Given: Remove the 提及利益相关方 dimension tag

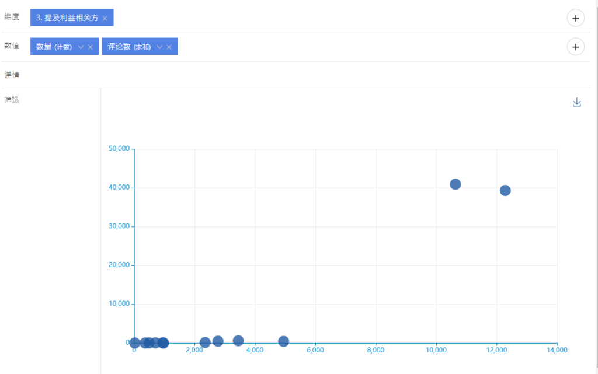Looking at the screenshot, I should click(x=105, y=18).
